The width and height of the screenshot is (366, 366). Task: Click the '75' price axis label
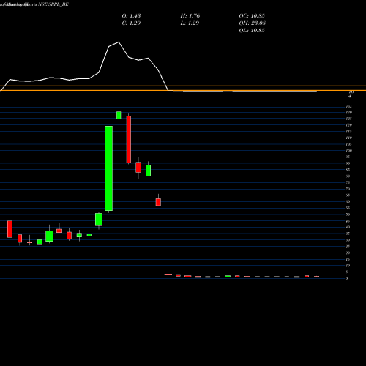pos(348,182)
